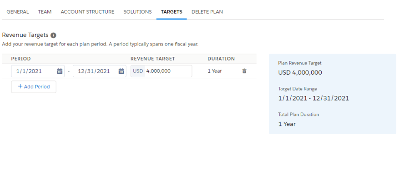The height and width of the screenshot is (171, 409).
Task: Select the USD currency prefix label
Action: 138,71
